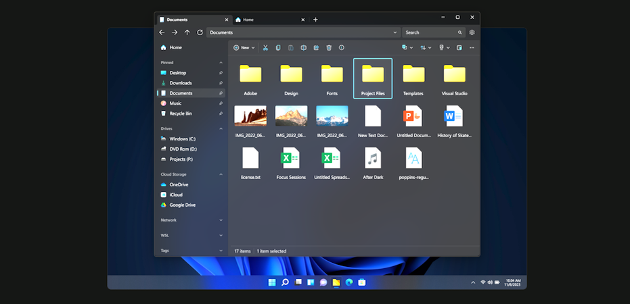Viewport: 630px width, 304px height.
Task: Collapse the Cloud Storage section
Action: tap(221, 174)
